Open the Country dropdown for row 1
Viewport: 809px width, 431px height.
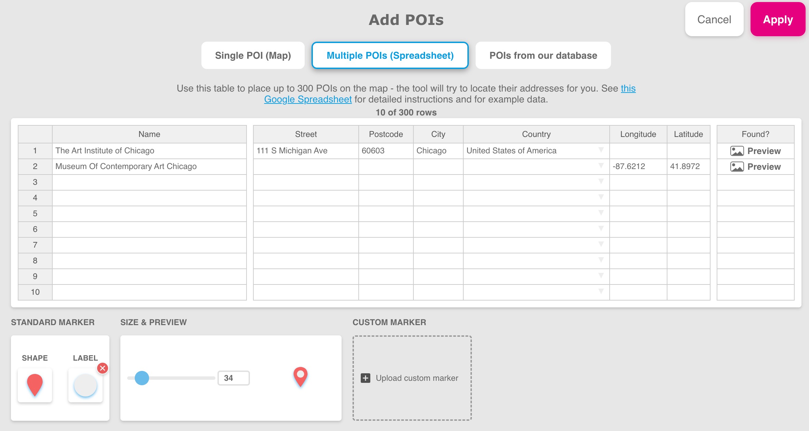(601, 150)
